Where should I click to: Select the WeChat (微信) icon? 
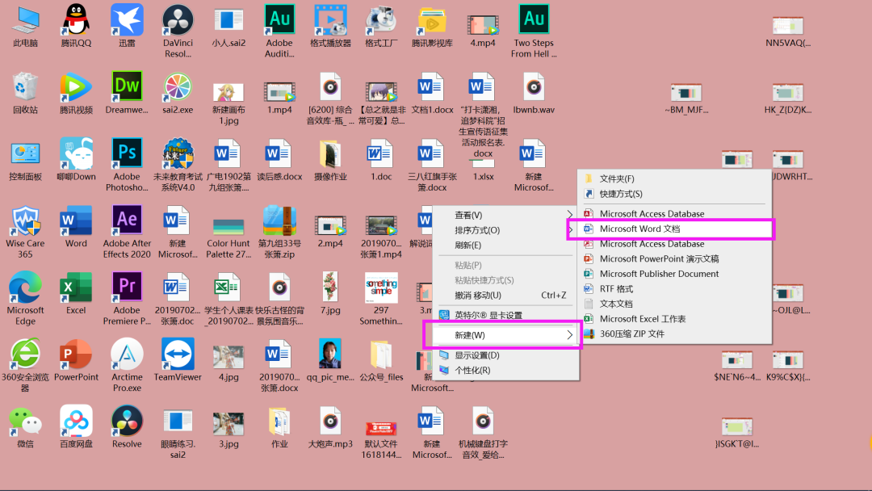point(25,421)
